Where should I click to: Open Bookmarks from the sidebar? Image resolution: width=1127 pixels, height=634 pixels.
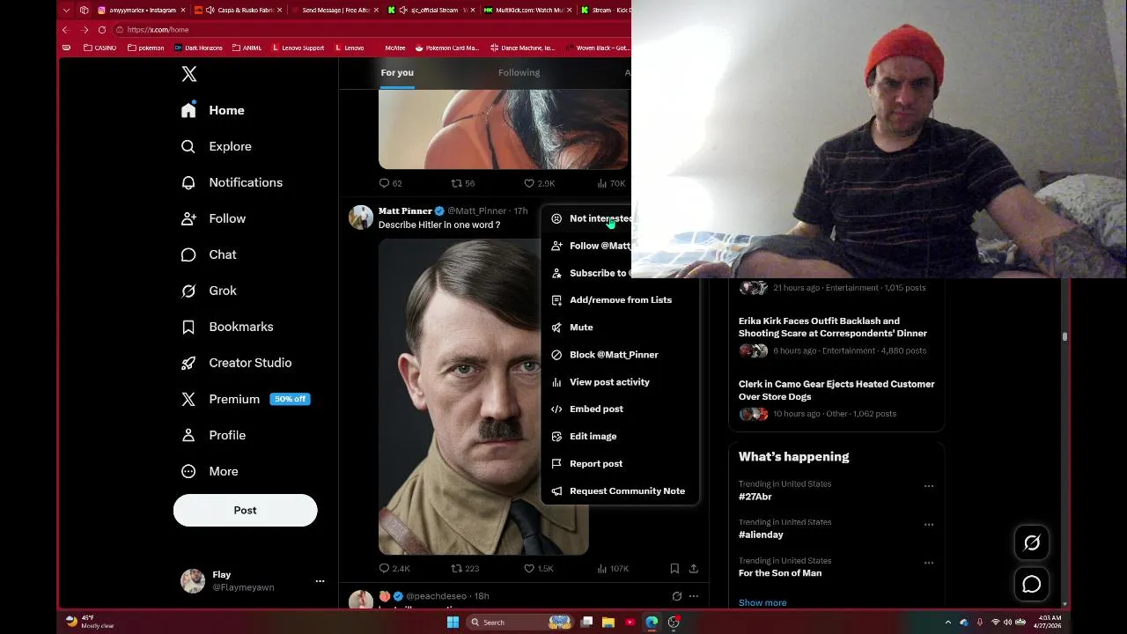pyautogui.click(x=227, y=327)
